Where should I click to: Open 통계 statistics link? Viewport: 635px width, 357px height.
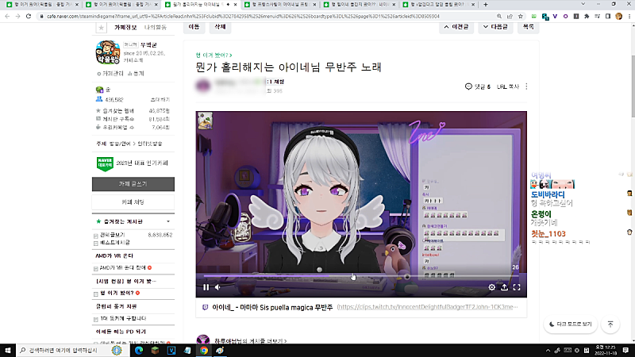[x=136, y=74]
